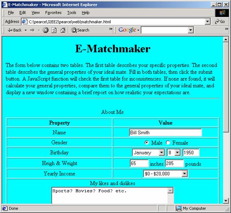Click the Google toolbar logo
The height and width of the screenshot is (213, 231).
(x=127, y=30)
